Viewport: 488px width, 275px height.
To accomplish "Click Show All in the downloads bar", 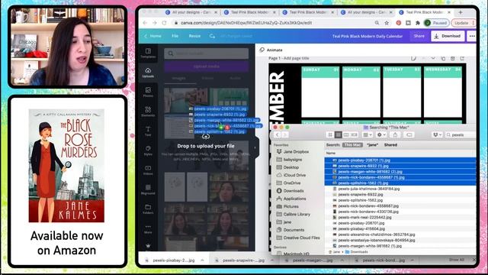I will click(456, 260).
